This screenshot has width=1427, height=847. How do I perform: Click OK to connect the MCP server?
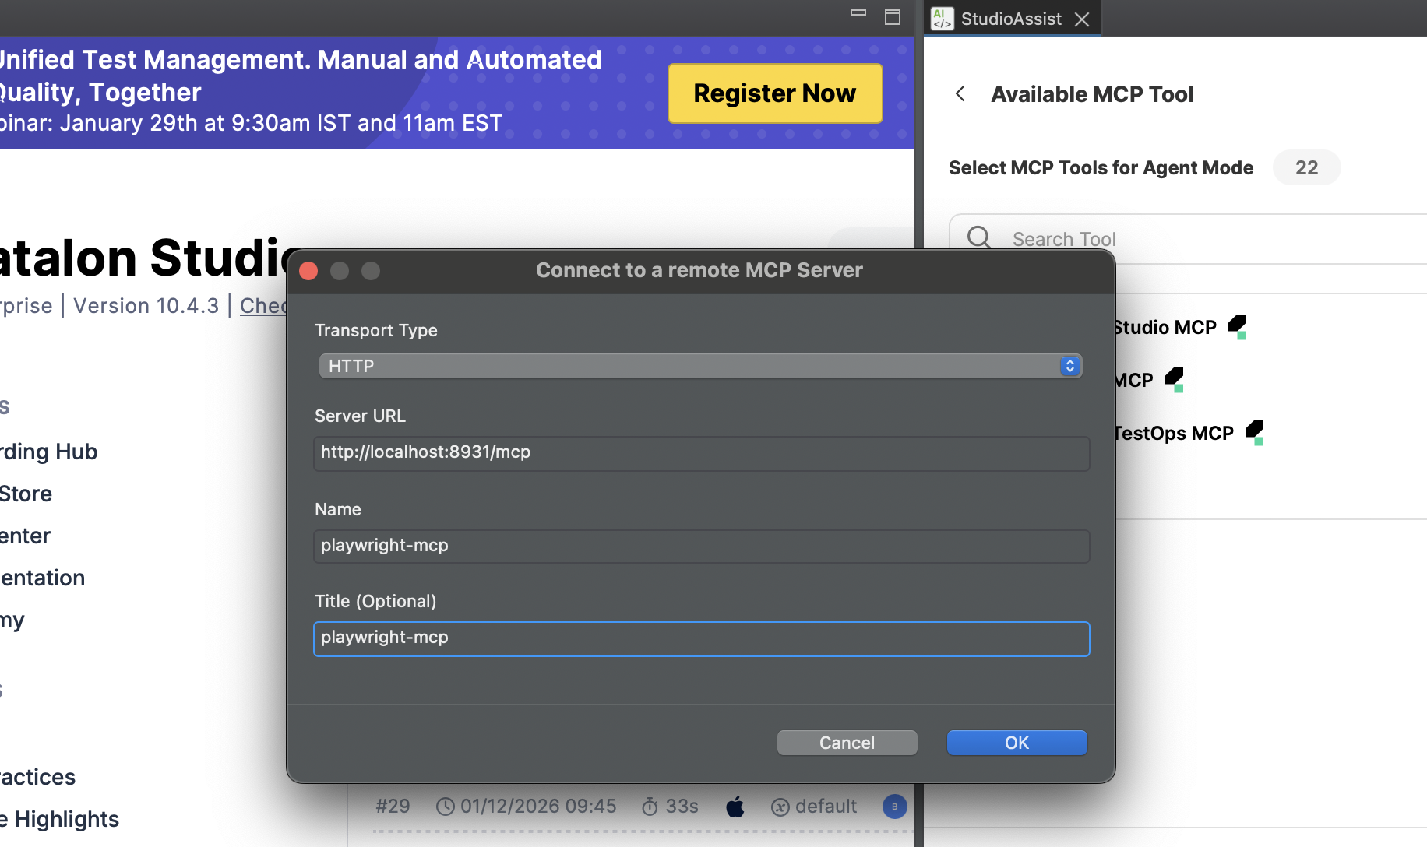(x=1016, y=742)
